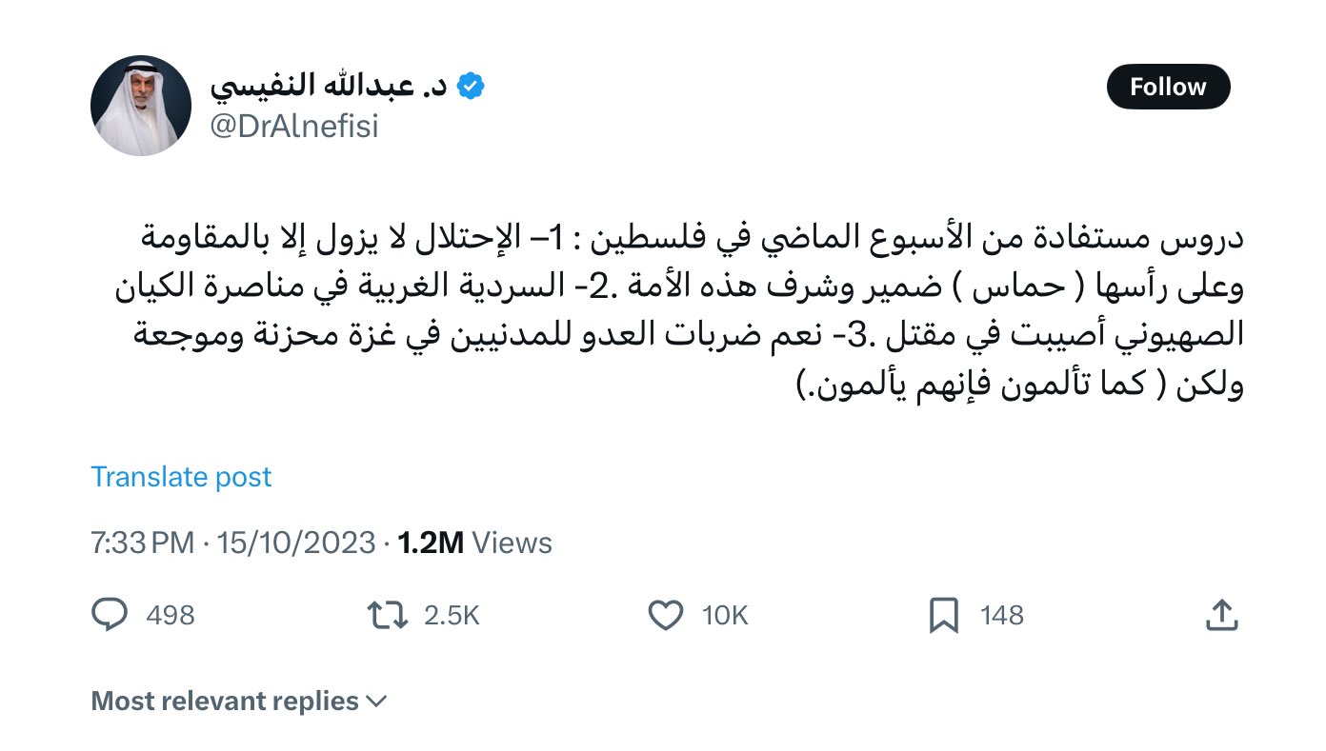
Task: Click the 10K likes count
Action: [x=725, y=616]
